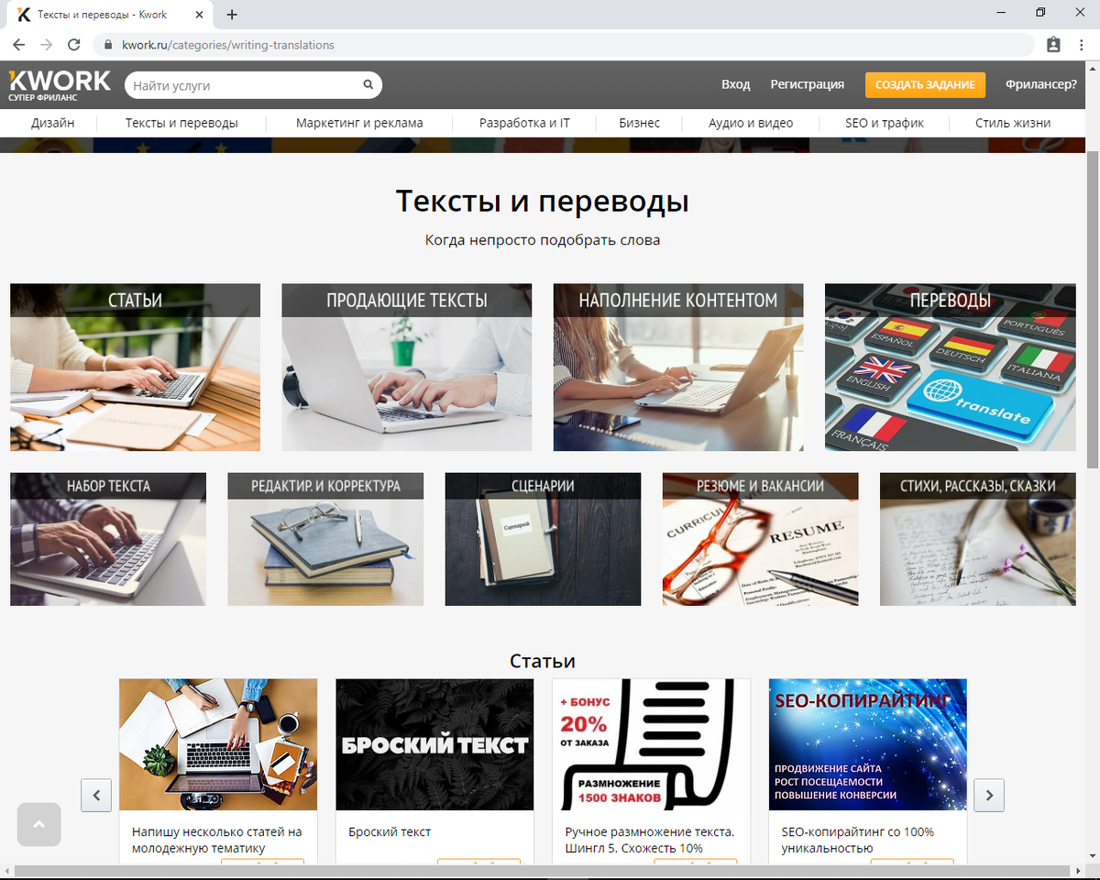Close the Тексты и переводы browser tab
The height and width of the screenshot is (880, 1100).
click(x=200, y=15)
